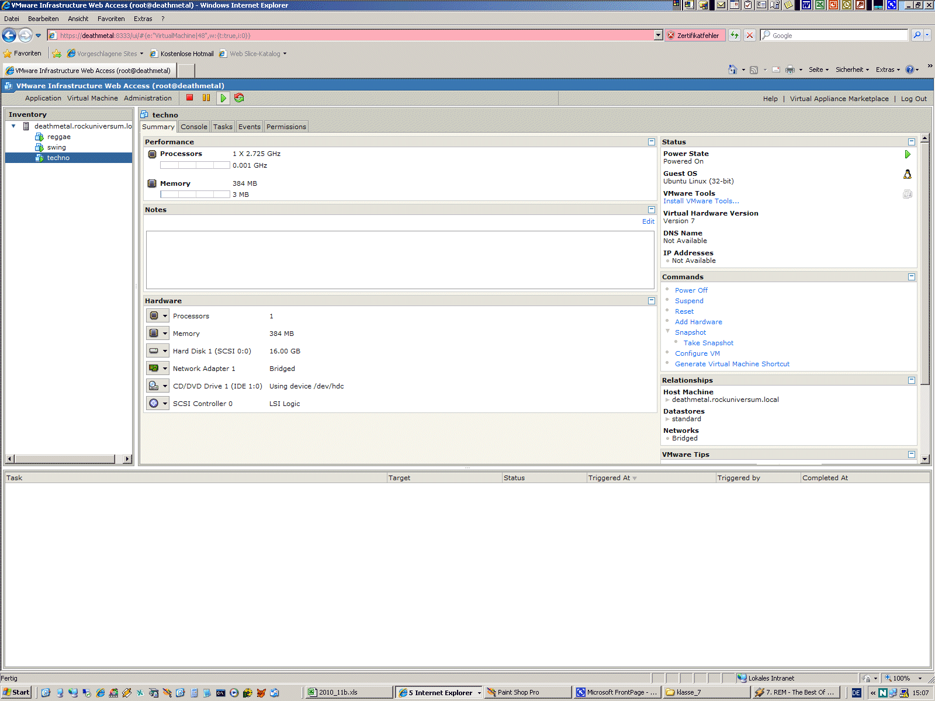Open the Help link
Viewport: 935px width, 701px height.
coord(770,99)
